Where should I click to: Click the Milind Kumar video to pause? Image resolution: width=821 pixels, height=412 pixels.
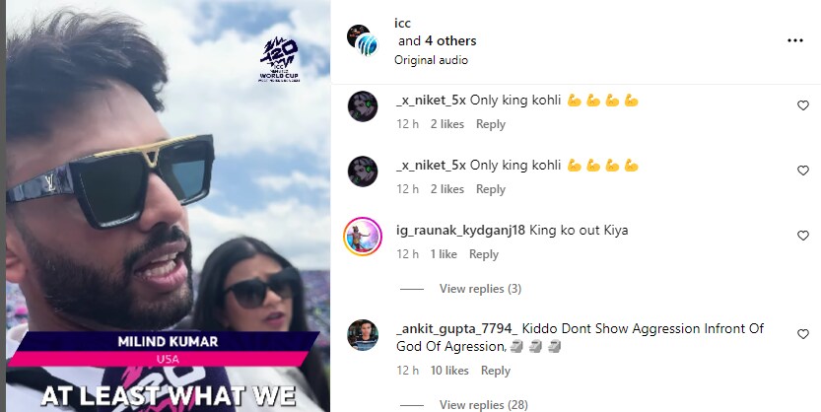click(x=168, y=206)
